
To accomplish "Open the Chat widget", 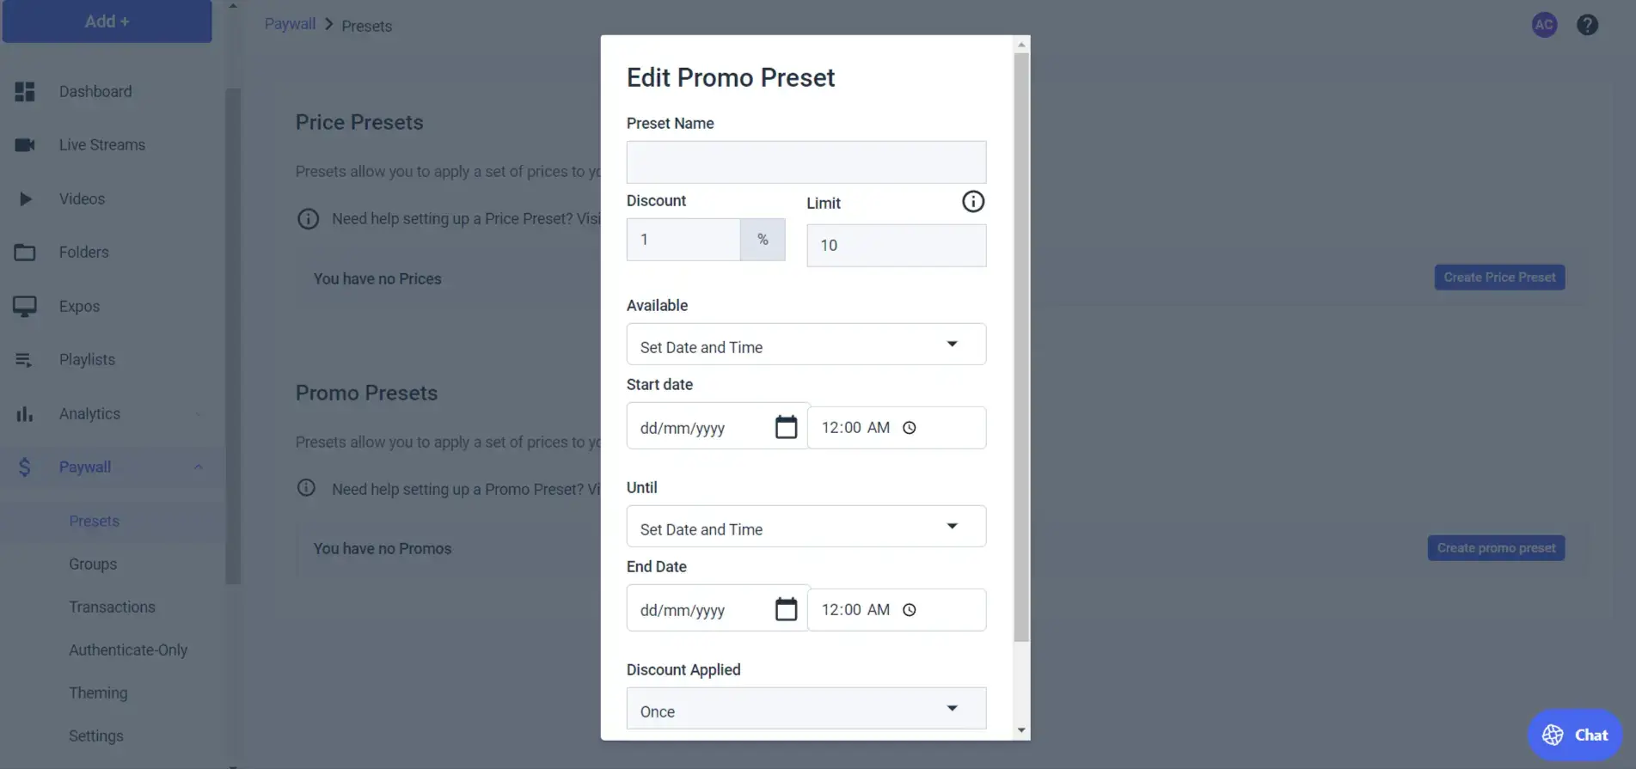I will (x=1575, y=735).
